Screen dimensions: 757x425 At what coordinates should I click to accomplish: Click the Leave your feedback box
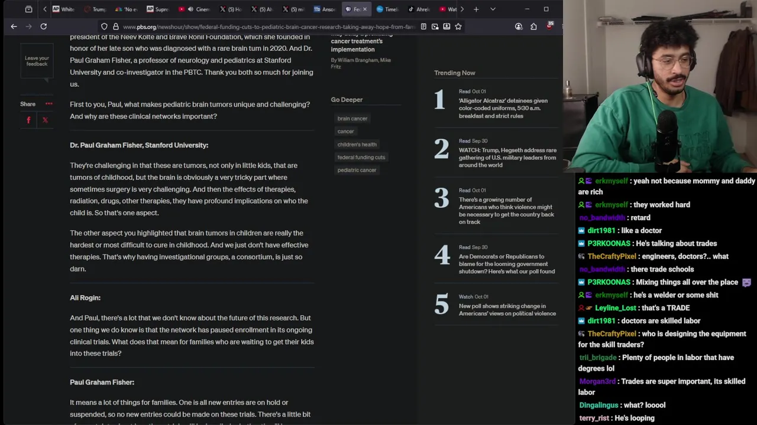coord(37,61)
